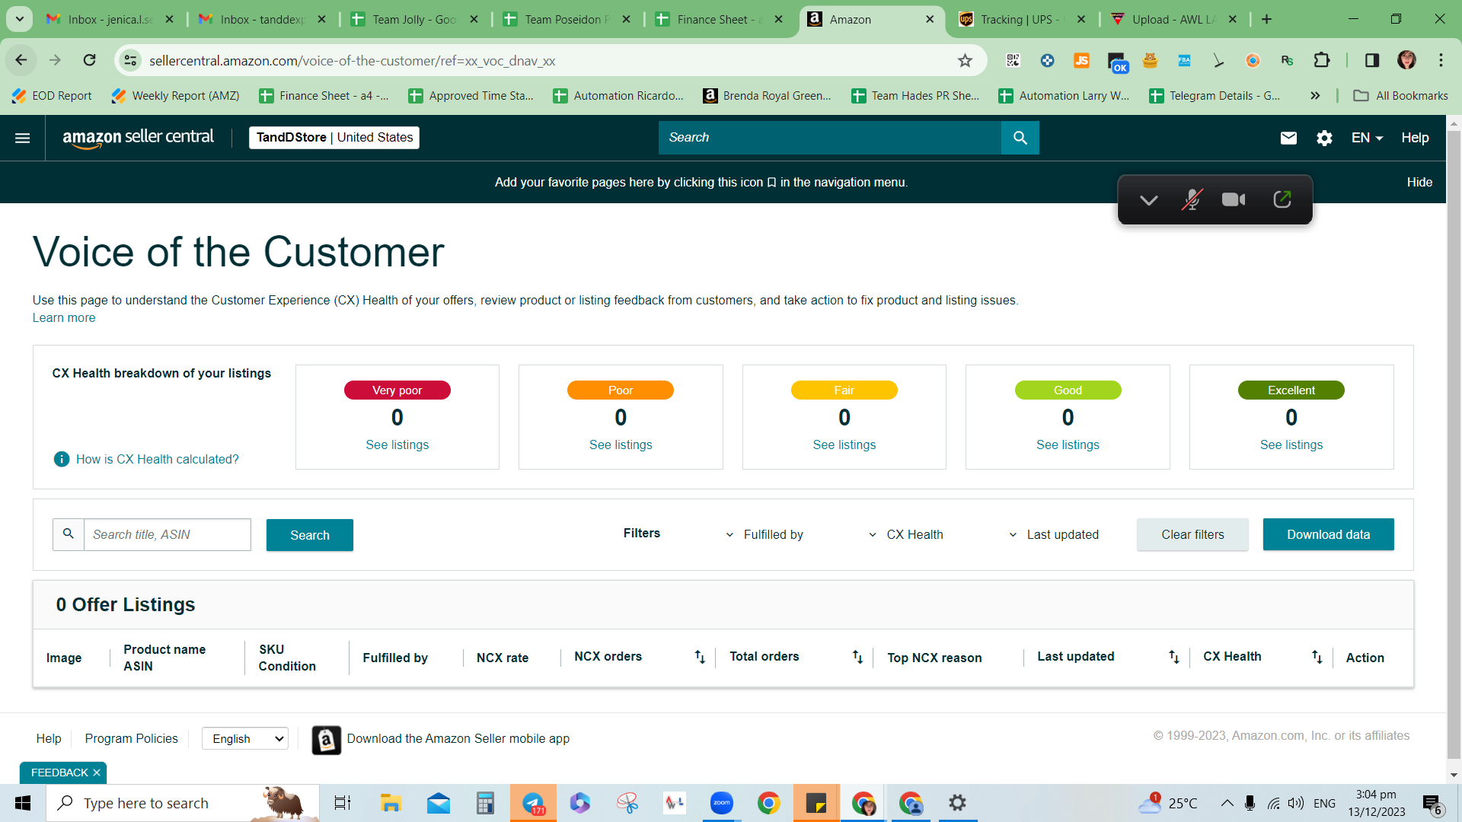Open the TandDStore United States account switcher
Image resolution: width=1462 pixels, height=822 pixels.
click(334, 138)
